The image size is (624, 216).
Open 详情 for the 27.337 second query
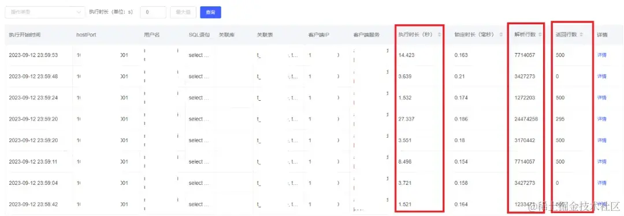[601, 119]
